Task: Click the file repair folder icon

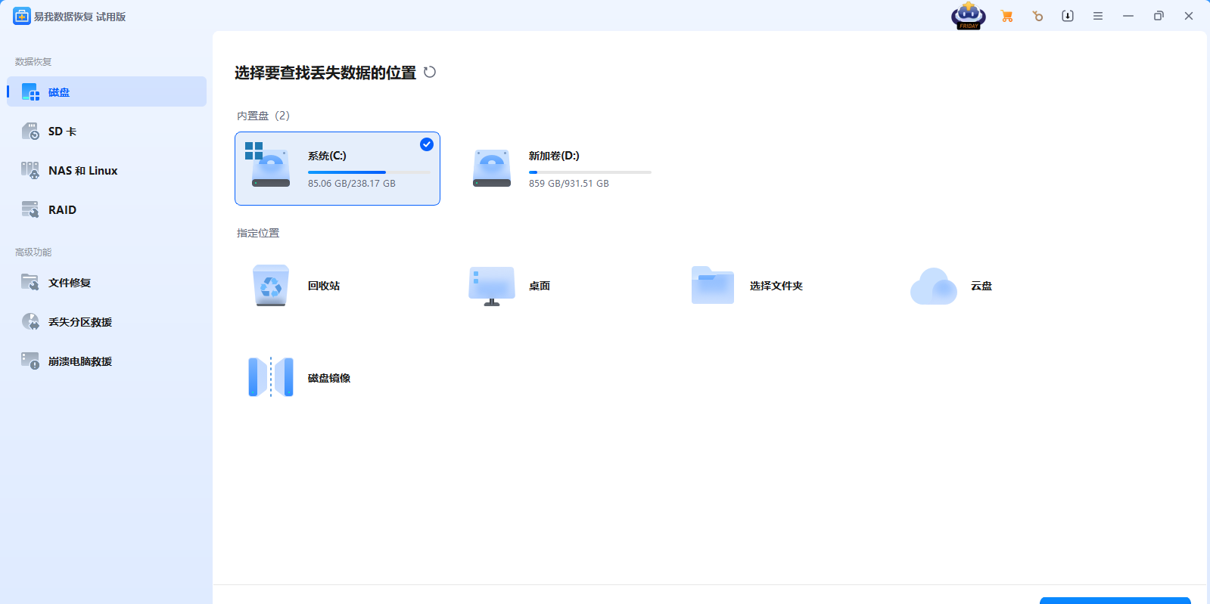Action: pos(30,282)
